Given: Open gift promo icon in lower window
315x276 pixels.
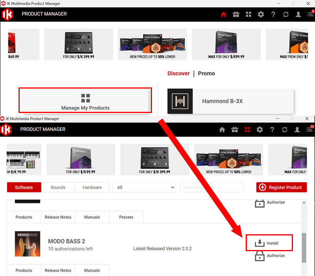Looking at the screenshot, I should click(235, 130).
